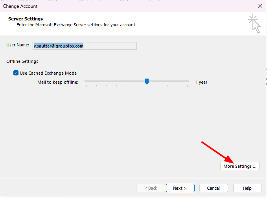The width and height of the screenshot is (267, 198).
Task: Click the Change Account title bar
Action: (118, 6)
